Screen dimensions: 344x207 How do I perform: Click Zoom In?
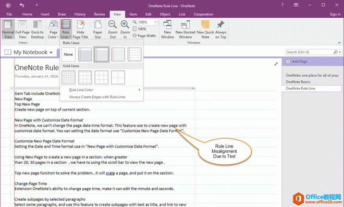125,29
